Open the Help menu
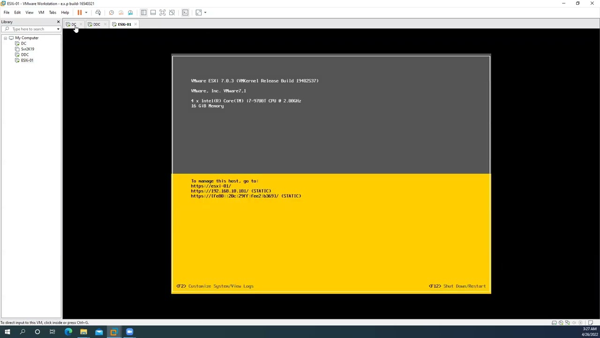Screen dimensions: 600x338 [x=65, y=13]
